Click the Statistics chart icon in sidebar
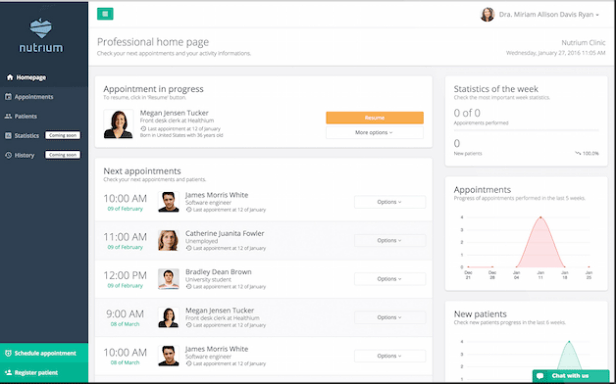Screen dimensions: 616x384 8,136
